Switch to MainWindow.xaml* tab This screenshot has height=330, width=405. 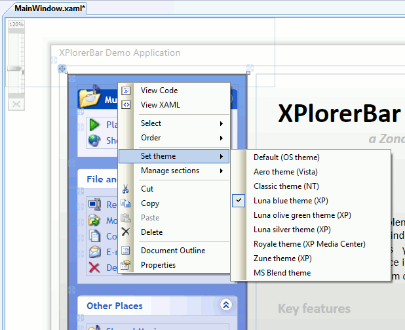(x=50, y=9)
